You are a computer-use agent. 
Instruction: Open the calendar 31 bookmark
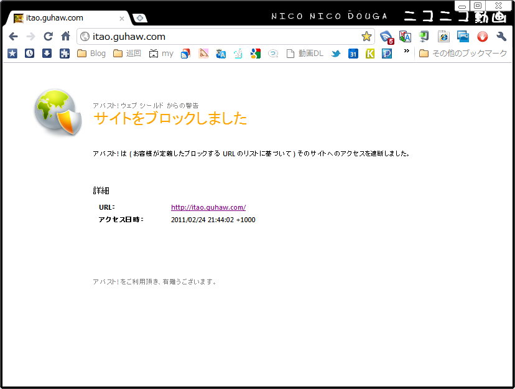coord(353,54)
